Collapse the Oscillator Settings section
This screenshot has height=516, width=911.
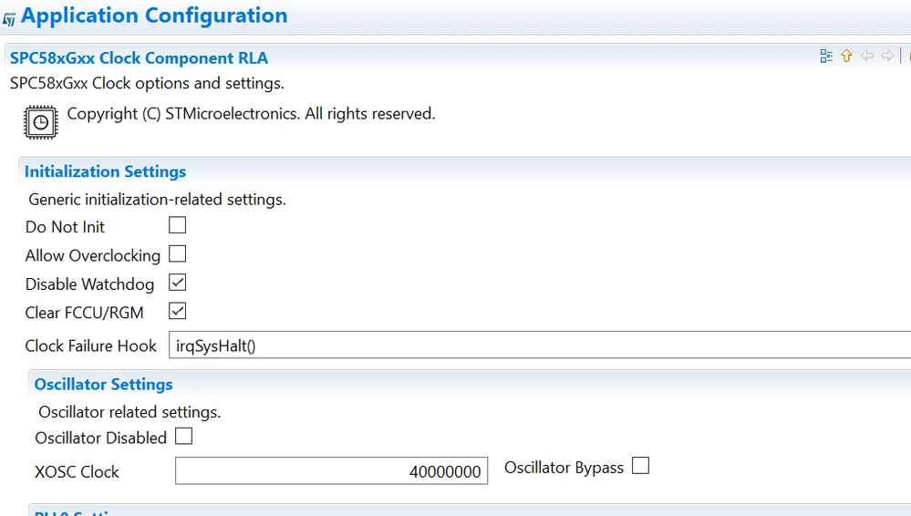(x=103, y=384)
